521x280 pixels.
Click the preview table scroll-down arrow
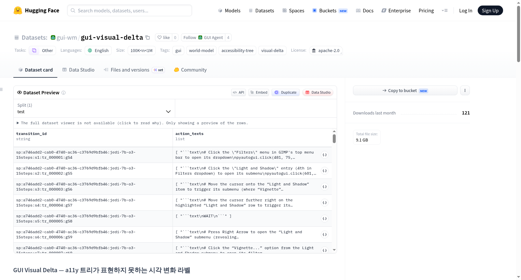pos(334,250)
